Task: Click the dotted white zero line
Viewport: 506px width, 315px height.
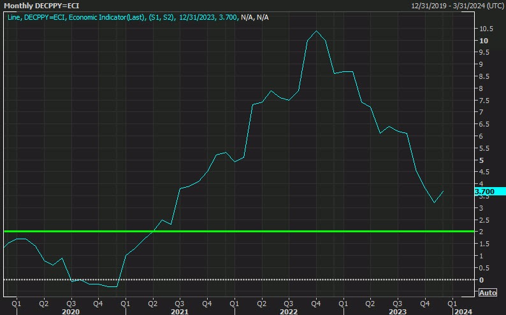Action: (x=255, y=279)
